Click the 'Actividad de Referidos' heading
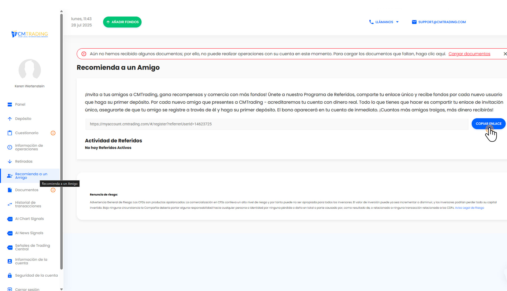The width and height of the screenshot is (507, 291). [113, 141]
